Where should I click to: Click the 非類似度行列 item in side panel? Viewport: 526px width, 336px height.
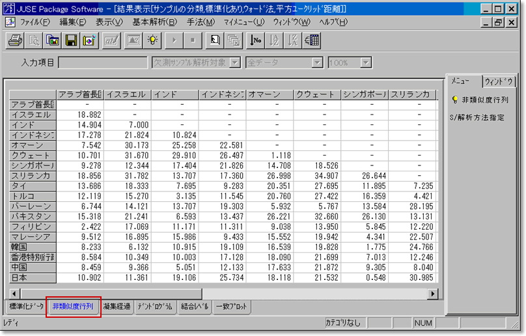[485, 100]
